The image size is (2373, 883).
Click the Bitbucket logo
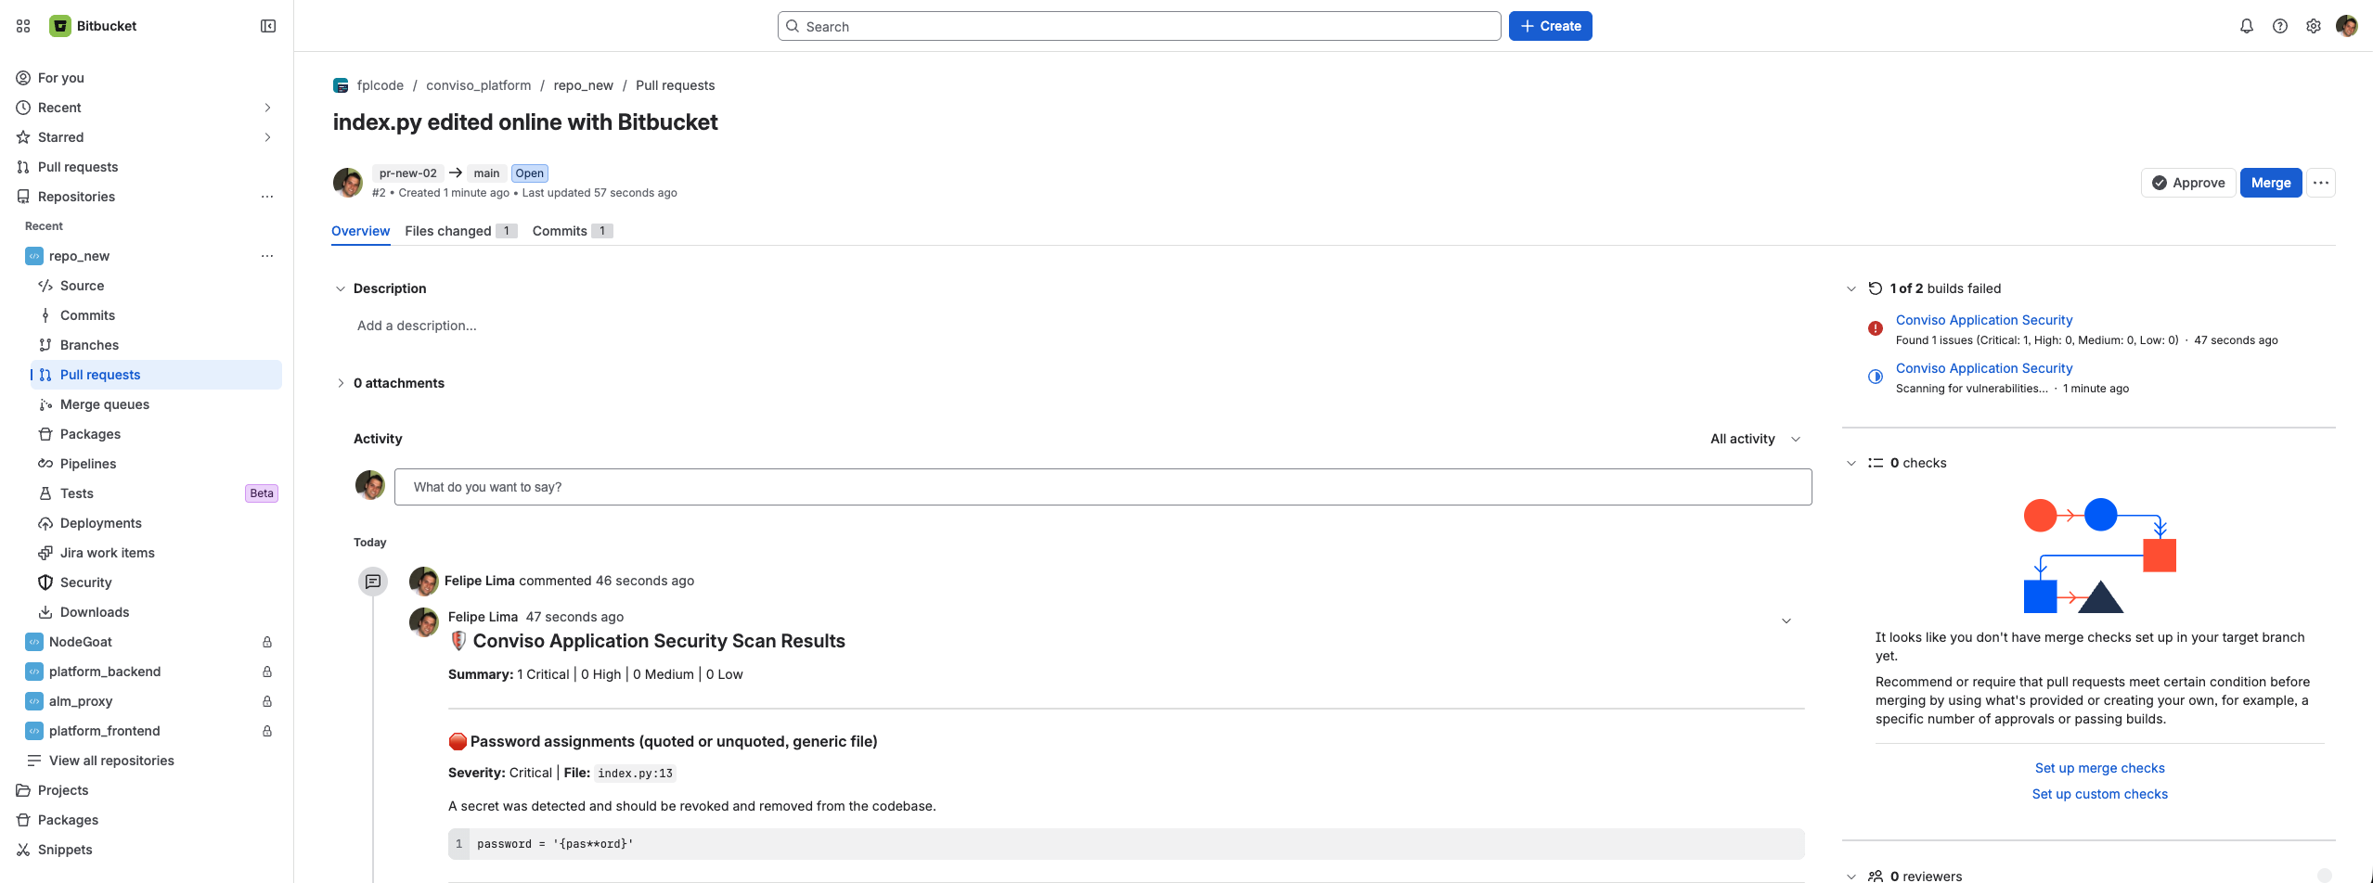[x=60, y=26]
